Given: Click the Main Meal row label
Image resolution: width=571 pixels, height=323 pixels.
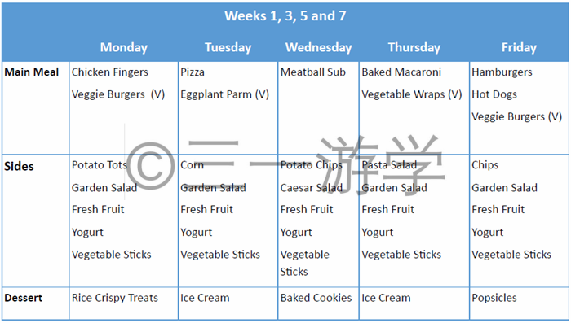Looking at the screenshot, I should tap(31, 72).
